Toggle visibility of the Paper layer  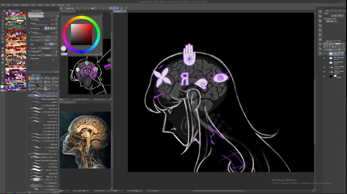pyautogui.click(x=324, y=76)
